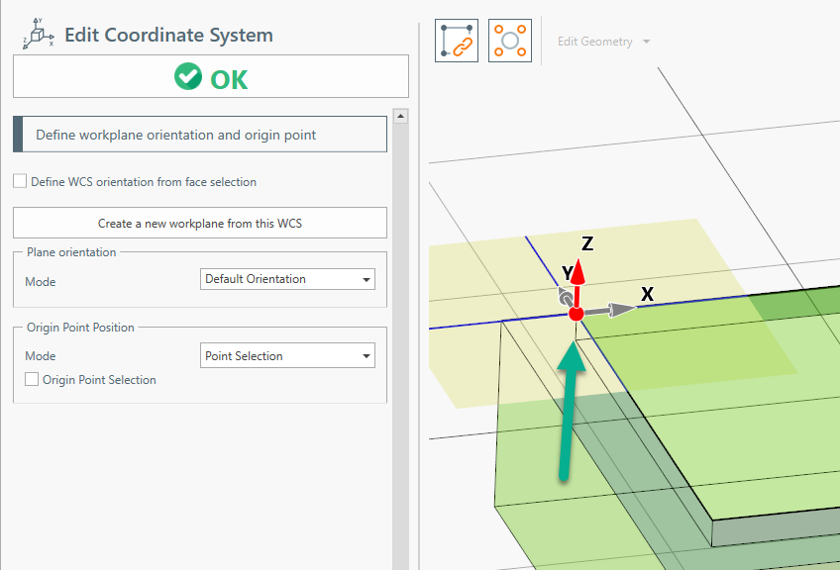Expand the Edit Geometry dropdown menu

click(x=603, y=42)
